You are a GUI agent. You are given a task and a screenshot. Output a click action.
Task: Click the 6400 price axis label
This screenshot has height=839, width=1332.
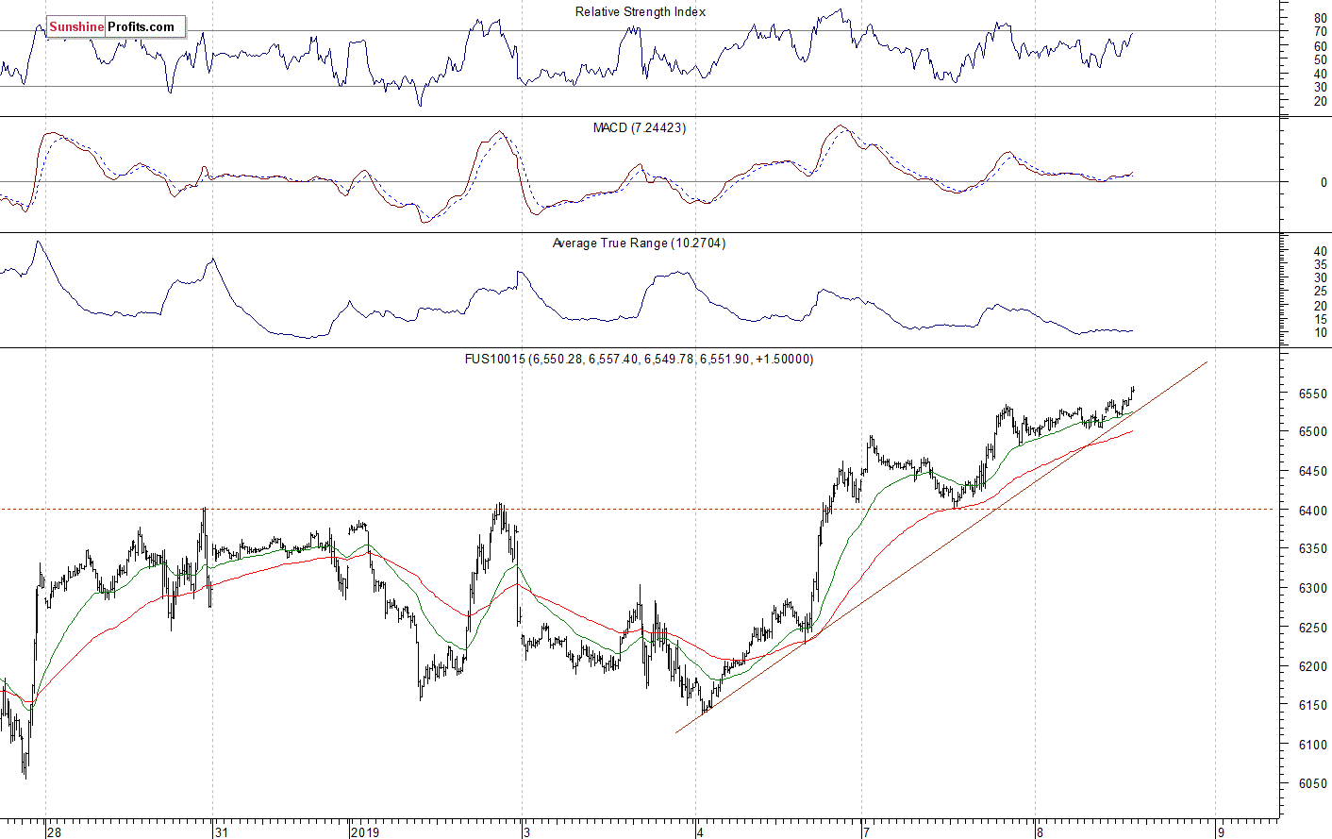(1311, 511)
